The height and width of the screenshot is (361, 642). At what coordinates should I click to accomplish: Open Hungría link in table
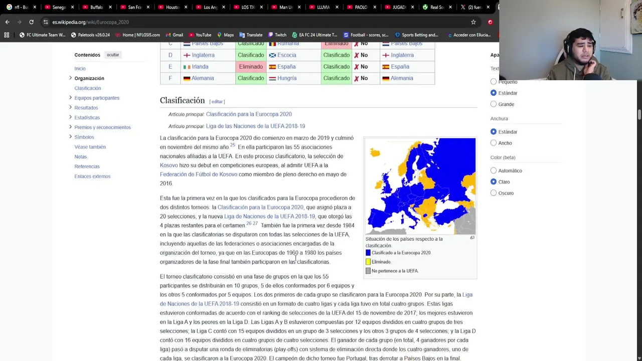click(x=287, y=78)
